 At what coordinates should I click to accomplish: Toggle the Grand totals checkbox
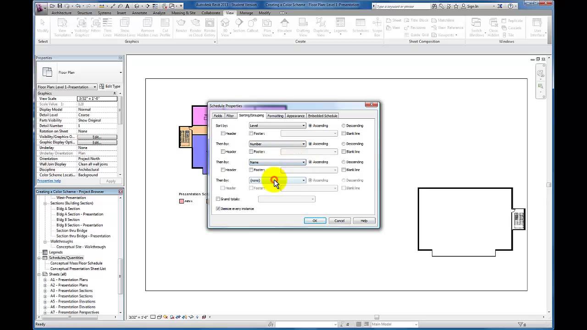pos(218,199)
